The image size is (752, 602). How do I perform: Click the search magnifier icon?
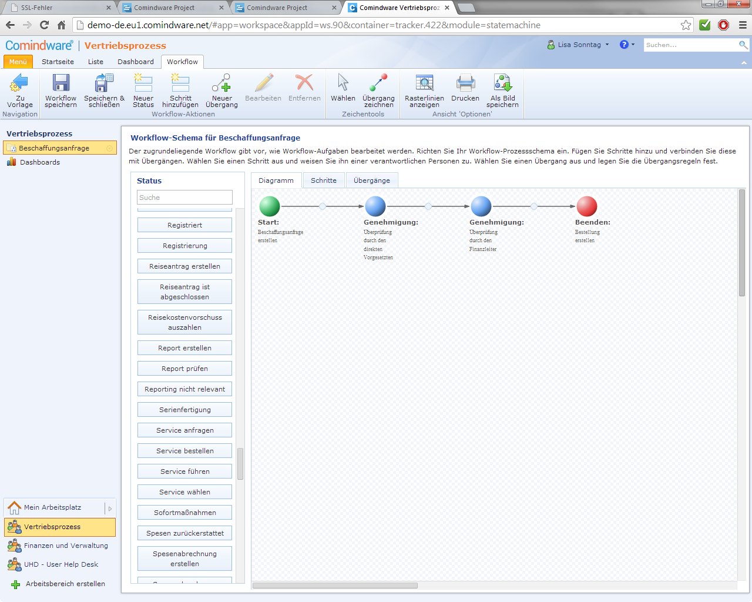point(743,45)
